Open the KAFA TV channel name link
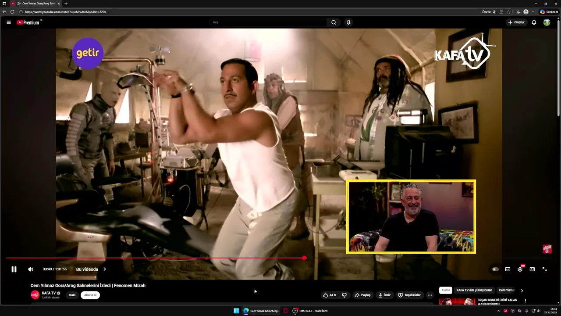 (49, 293)
